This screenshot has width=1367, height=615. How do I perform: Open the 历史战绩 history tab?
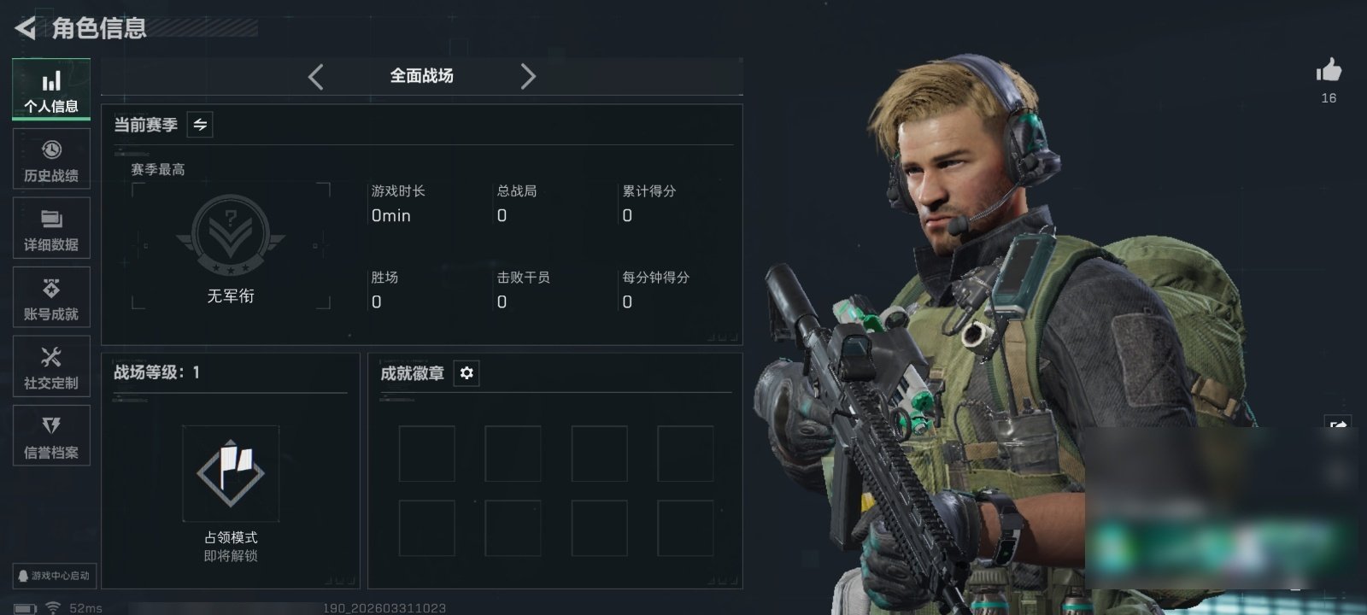pos(51,159)
